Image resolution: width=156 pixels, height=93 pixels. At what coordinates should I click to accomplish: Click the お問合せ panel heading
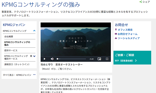pos(121,25)
